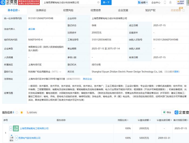
Task: Select 所属地区 上海市闵行区 value
Action: click(35, 65)
